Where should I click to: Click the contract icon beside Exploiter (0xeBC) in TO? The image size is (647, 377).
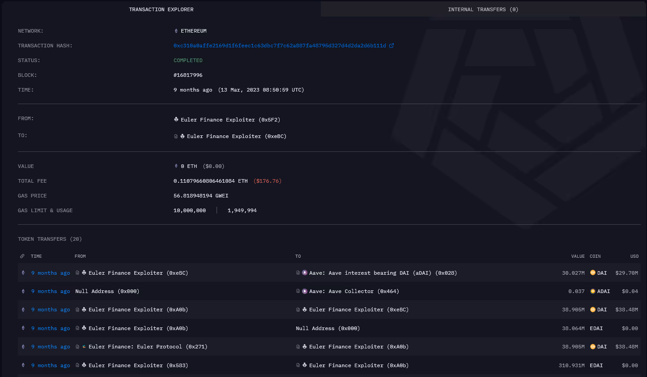(x=175, y=136)
